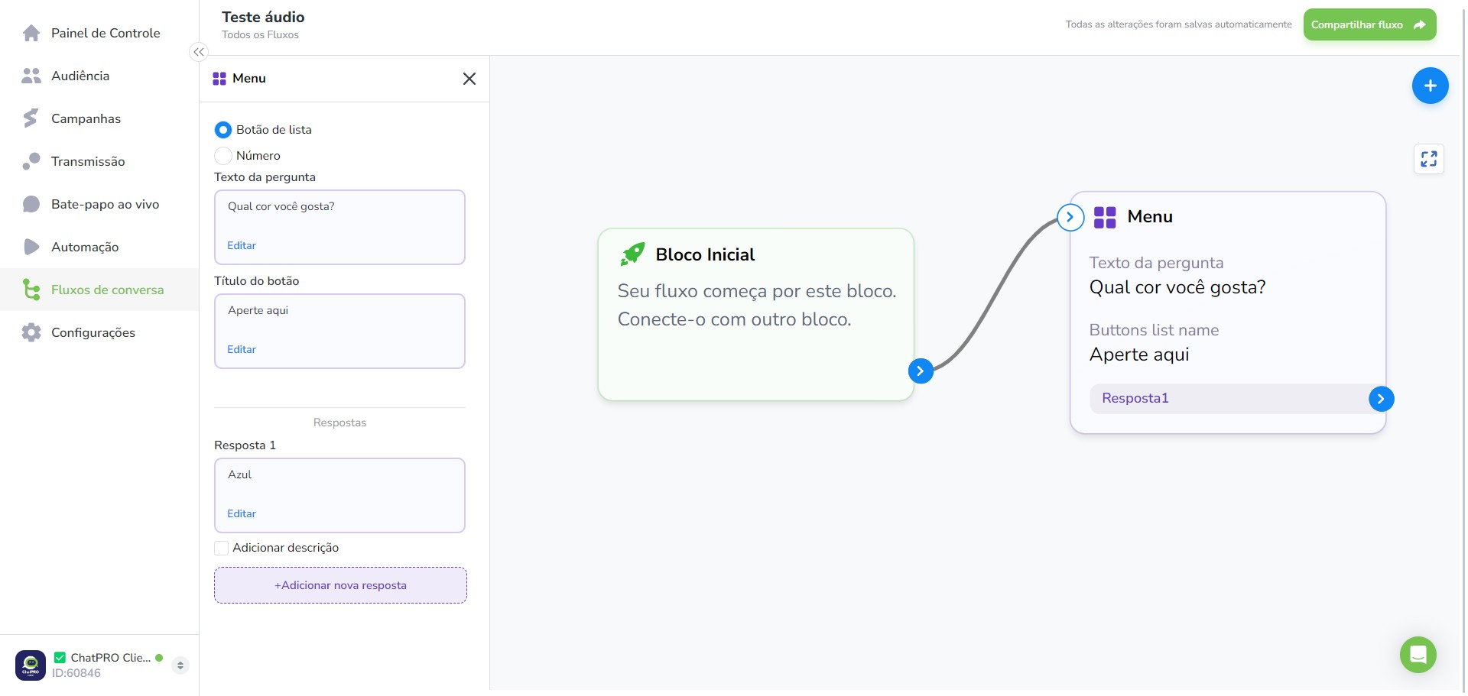Viewport: 1468px width, 696px height.
Task: Click the fullscreen fit-view icon
Action: coord(1428,159)
